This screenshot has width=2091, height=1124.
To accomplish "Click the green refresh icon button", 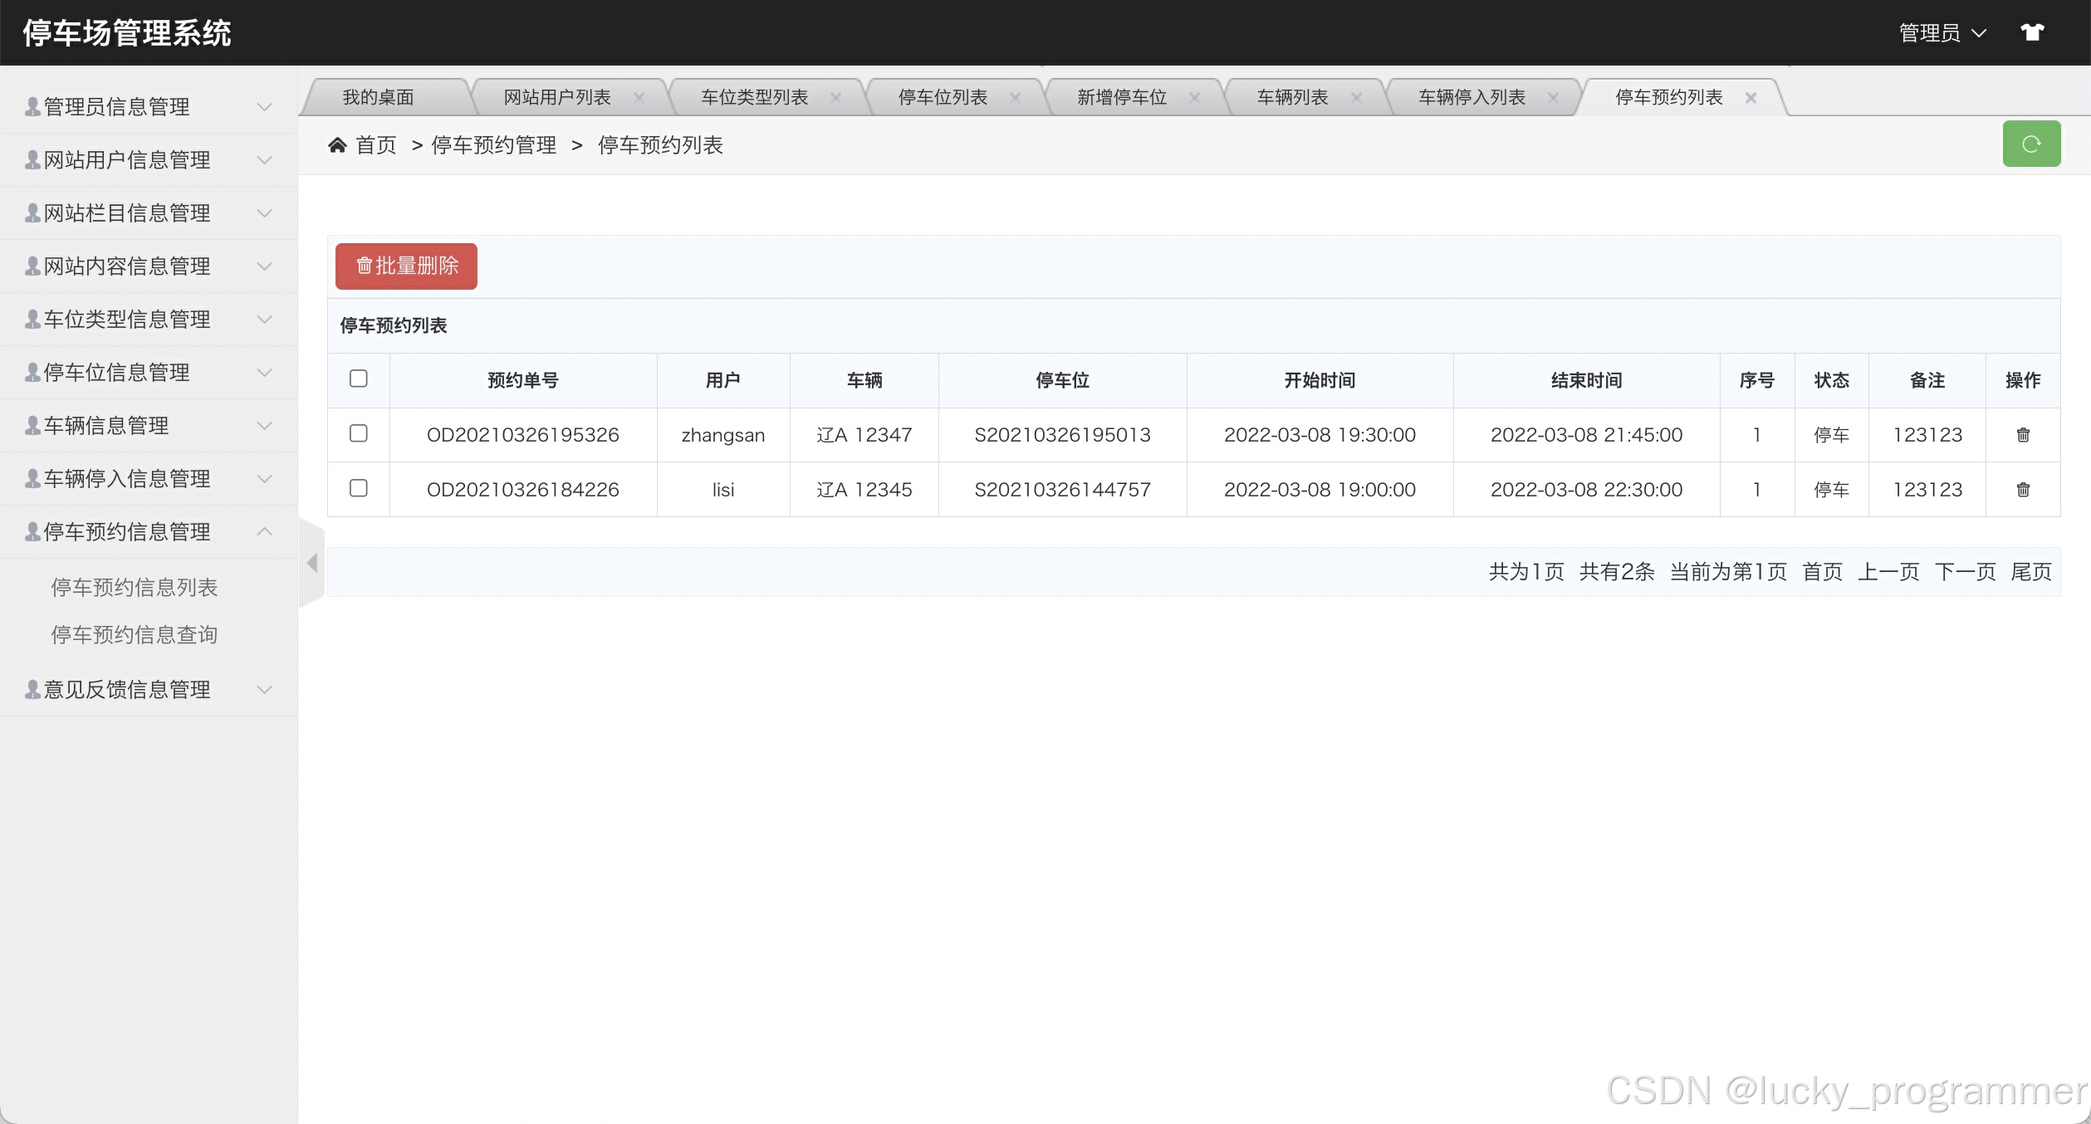I will pyautogui.click(x=2030, y=144).
